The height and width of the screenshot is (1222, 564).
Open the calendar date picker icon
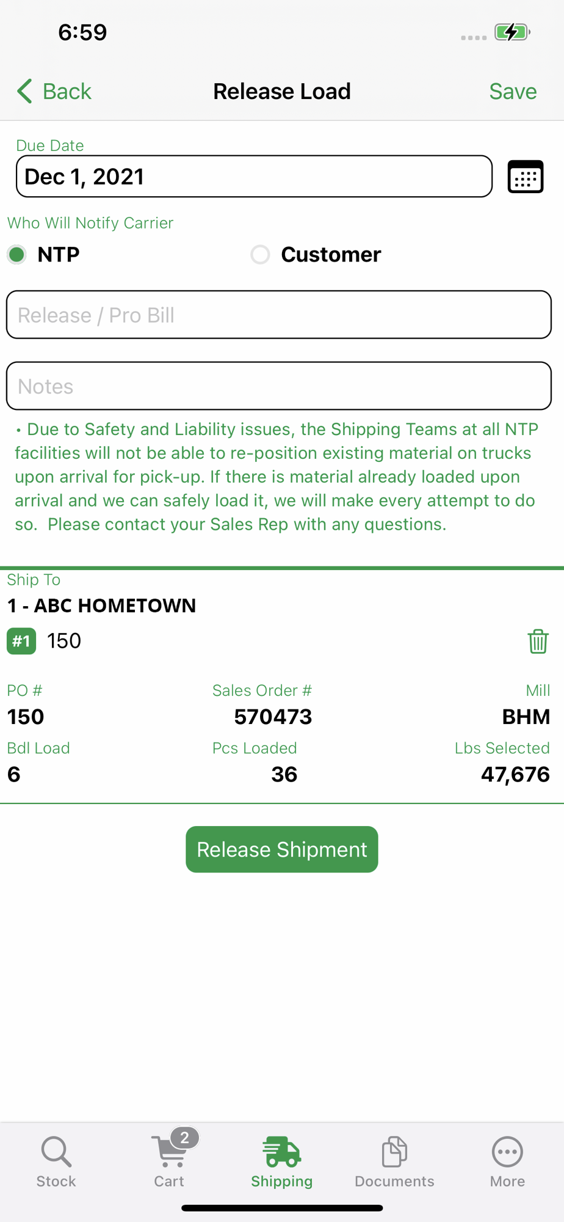[525, 177]
